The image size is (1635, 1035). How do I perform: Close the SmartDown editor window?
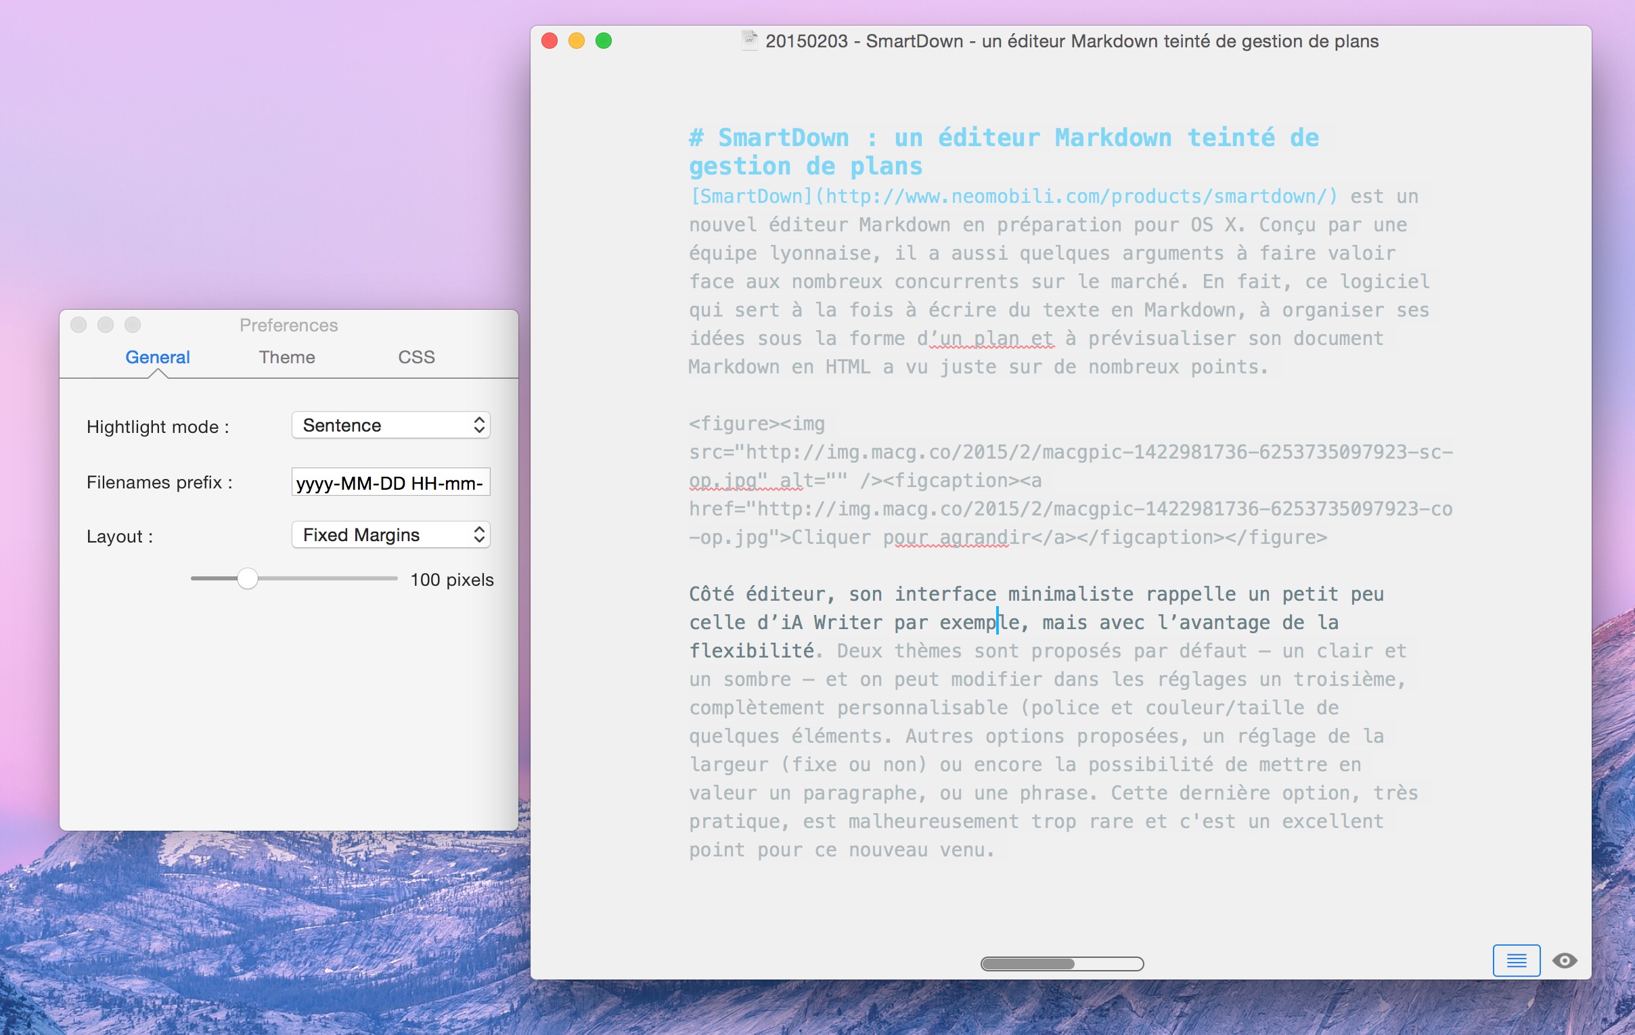(x=550, y=41)
